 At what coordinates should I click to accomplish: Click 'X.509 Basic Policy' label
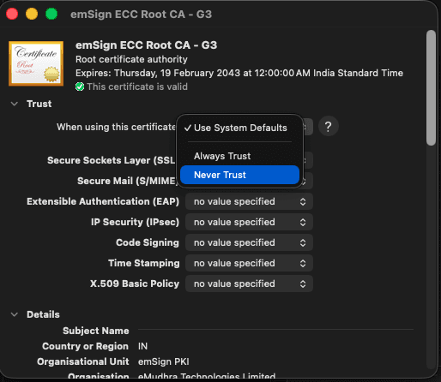pos(135,284)
